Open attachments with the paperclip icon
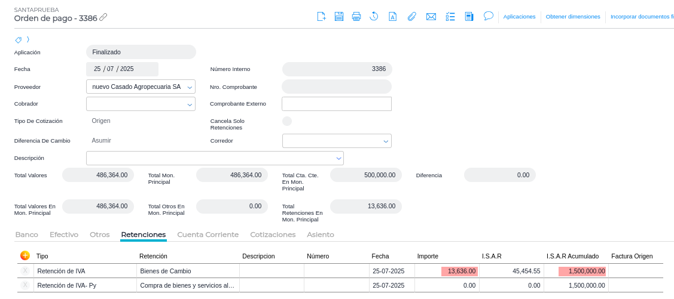 tap(411, 17)
